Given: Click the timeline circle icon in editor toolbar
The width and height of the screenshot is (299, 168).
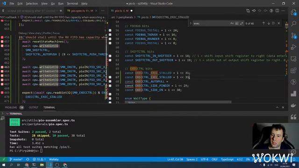Looking at the screenshot, I should (271, 11).
